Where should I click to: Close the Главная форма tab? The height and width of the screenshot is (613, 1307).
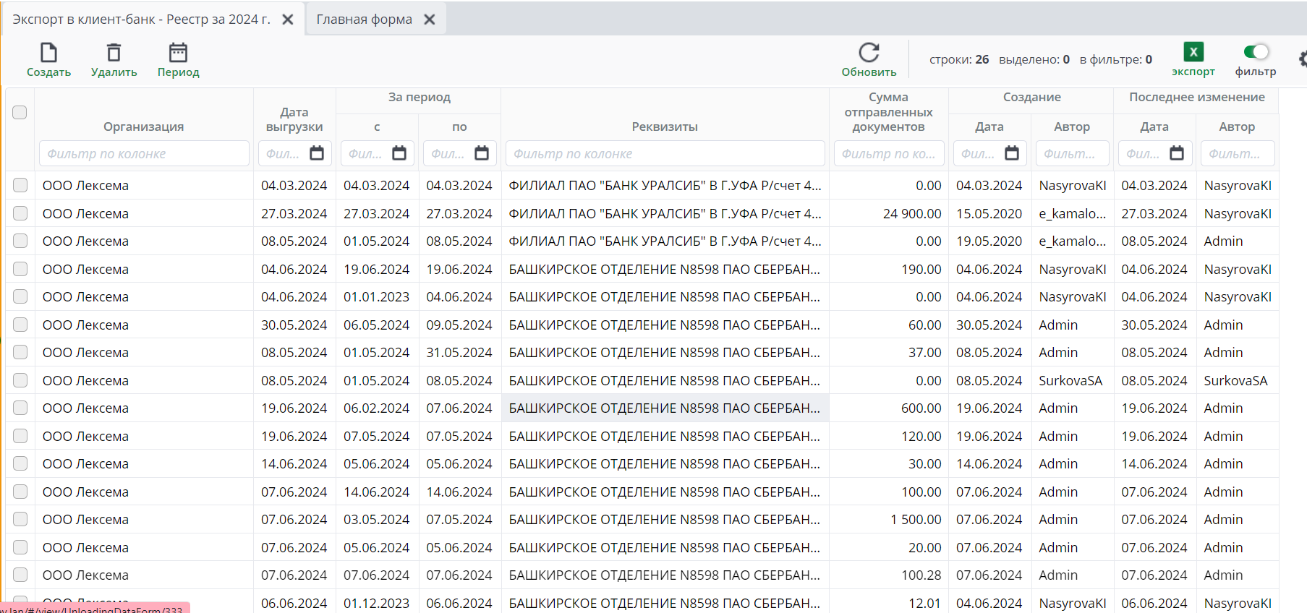(x=430, y=20)
